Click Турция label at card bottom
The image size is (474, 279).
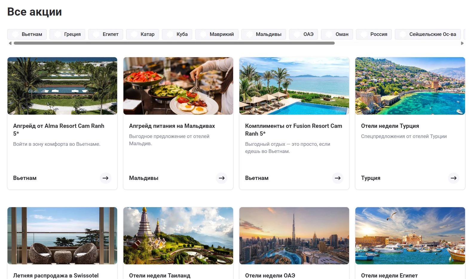pos(371,178)
